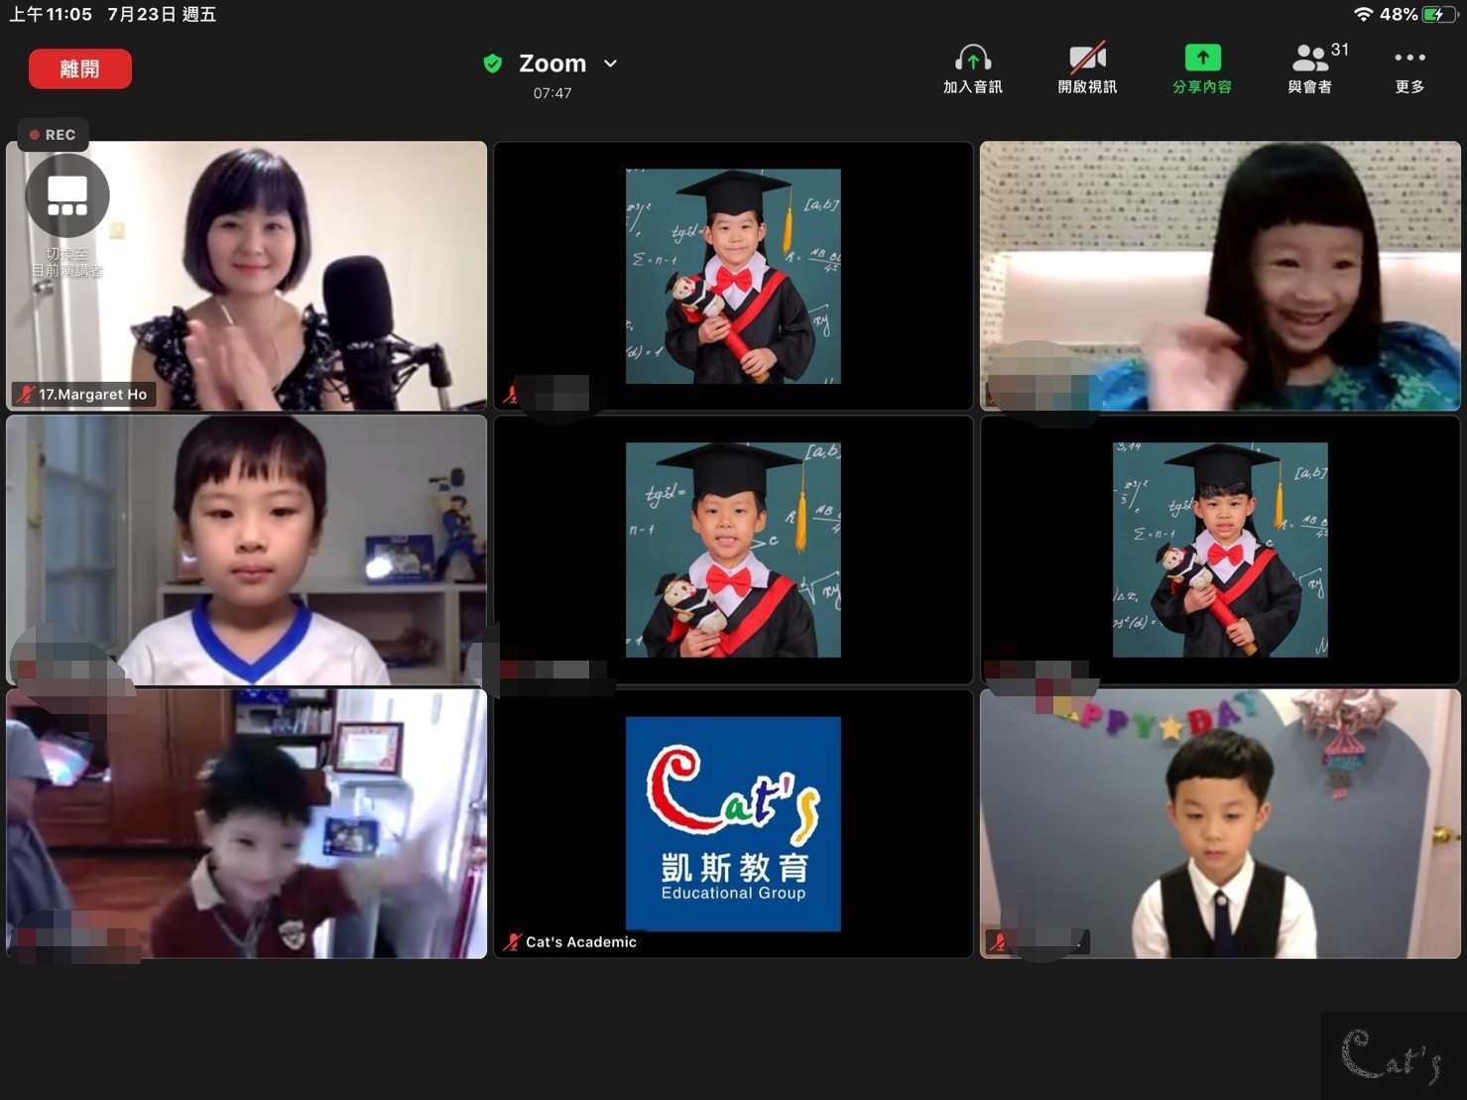
Task: Expand the Zoom meeting title dropdown
Action: pyautogui.click(x=611, y=63)
